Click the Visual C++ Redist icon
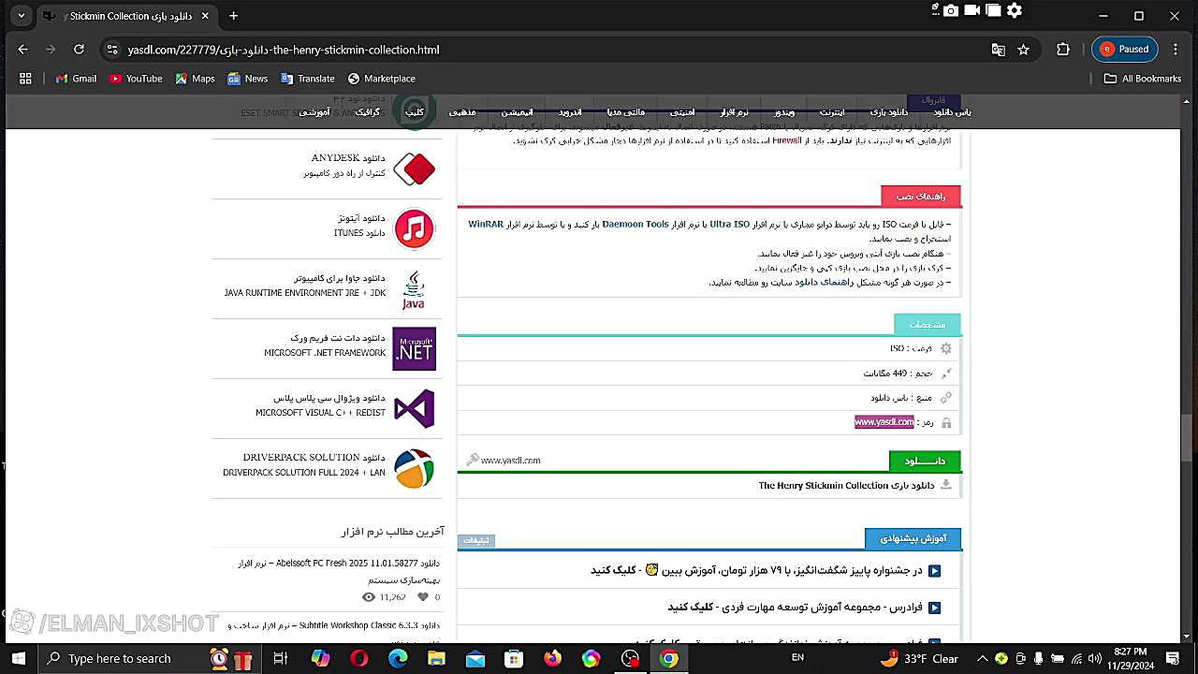 coord(414,409)
